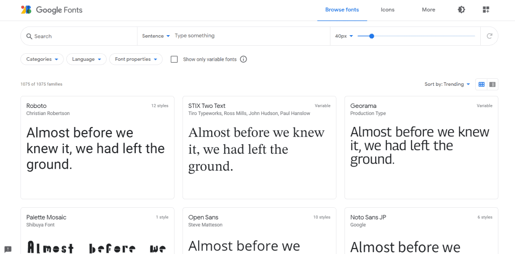This screenshot has width=515, height=254.
Task: Click 'Google' author under Noto Sans JP
Action: (358, 225)
